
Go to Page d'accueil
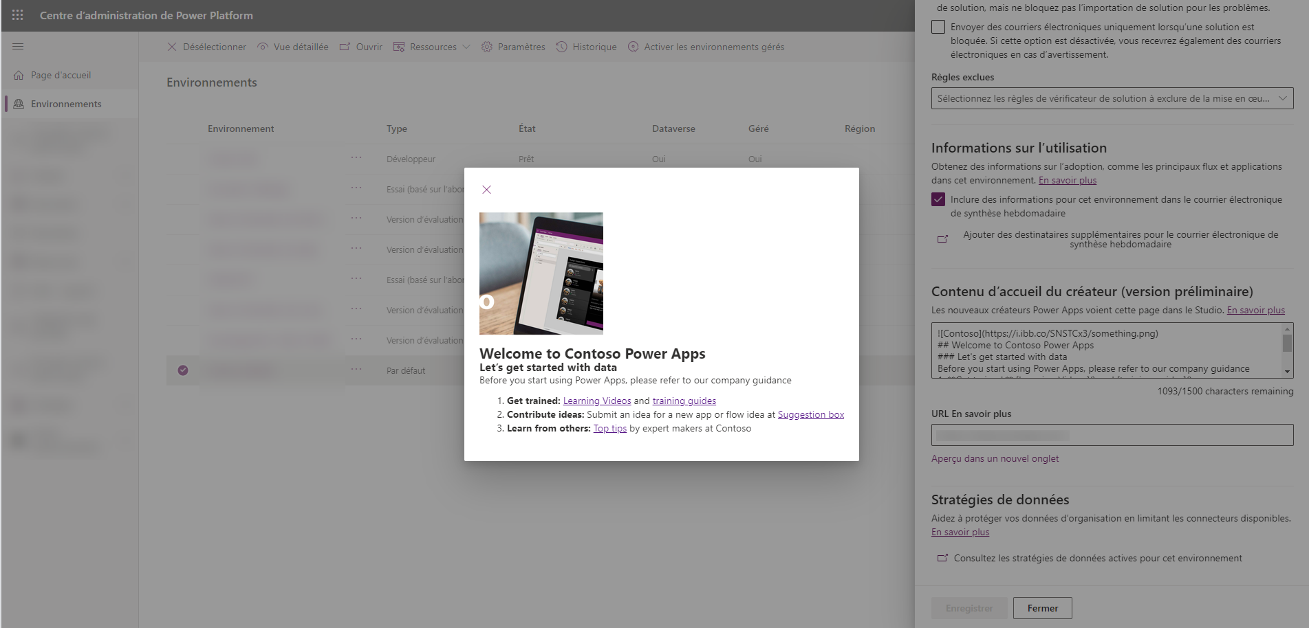click(x=61, y=75)
